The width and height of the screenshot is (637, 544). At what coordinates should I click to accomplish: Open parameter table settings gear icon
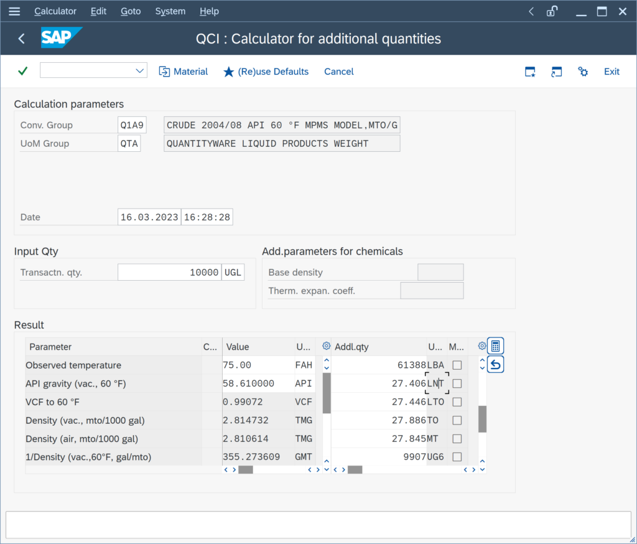(x=326, y=346)
